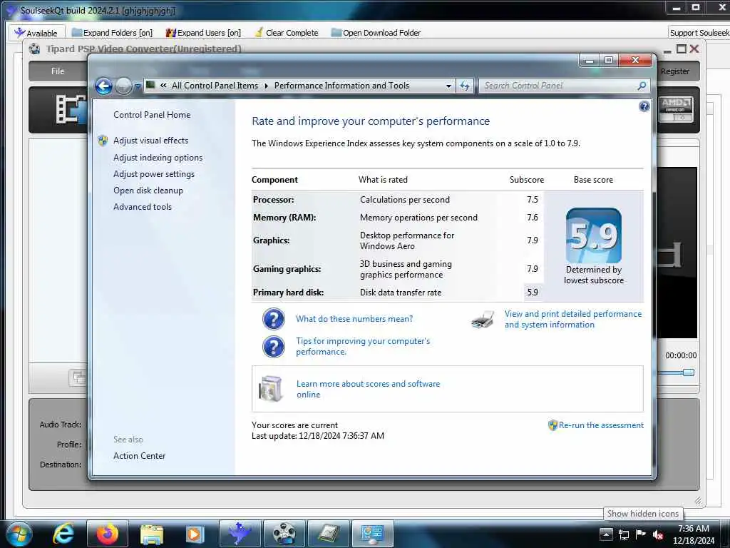Screen dimensions: 730x548
Task: Open Action Center link
Action: click(x=139, y=456)
